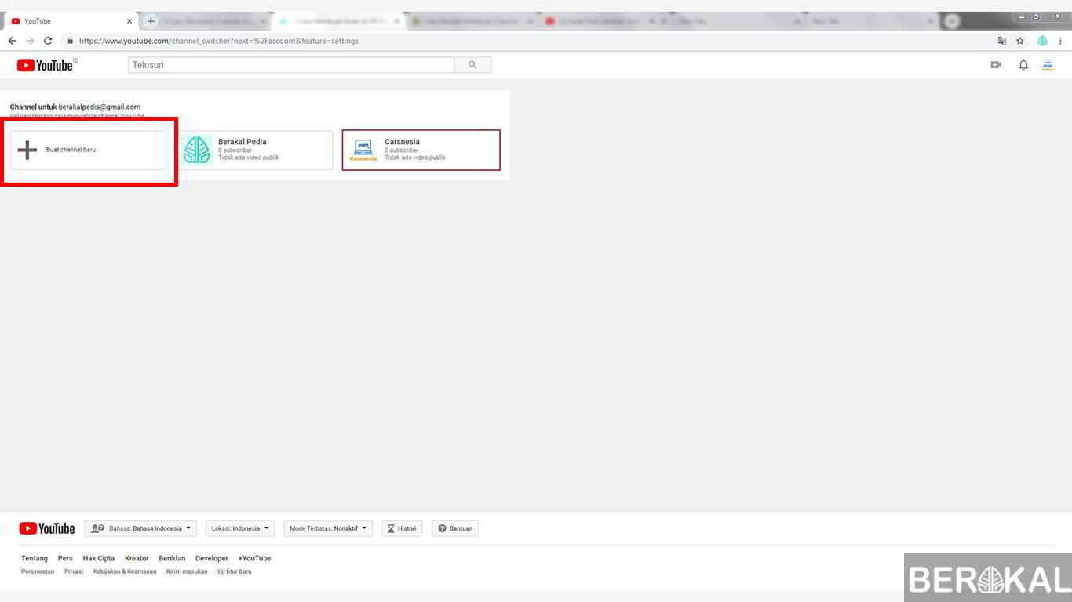The image size is (1072, 602).
Task: Click the Kebijakan & Keamanan link
Action: click(x=123, y=571)
